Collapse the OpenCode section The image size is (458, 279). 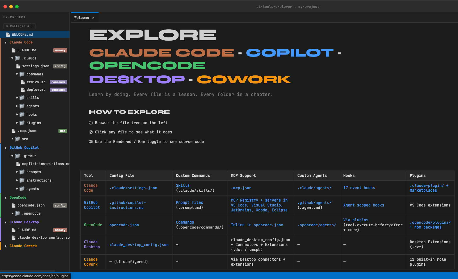tap(6, 198)
